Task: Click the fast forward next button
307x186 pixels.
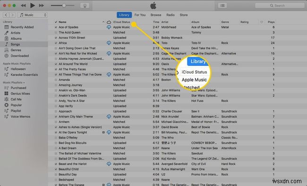Action: coord(41,6)
